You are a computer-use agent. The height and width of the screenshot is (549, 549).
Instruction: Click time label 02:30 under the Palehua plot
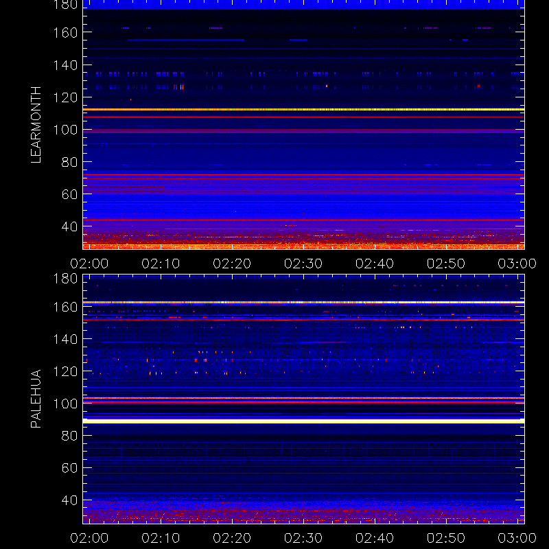click(x=303, y=538)
